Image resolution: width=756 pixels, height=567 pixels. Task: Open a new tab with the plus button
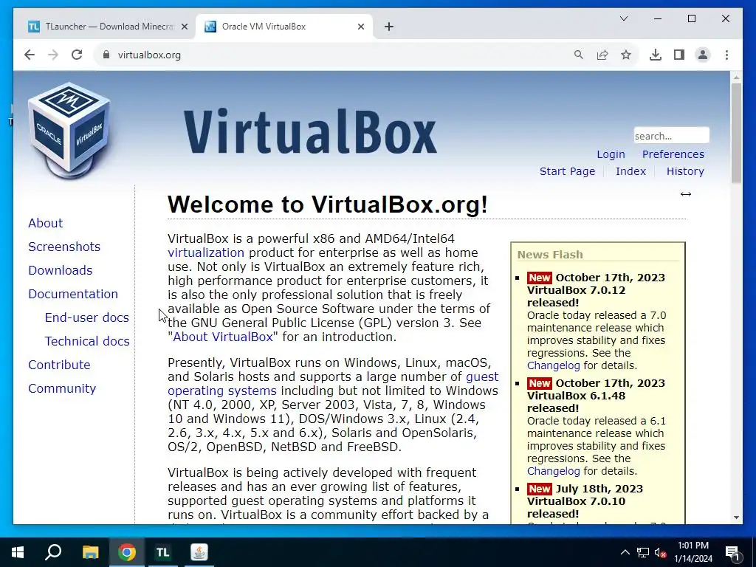(389, 27)
